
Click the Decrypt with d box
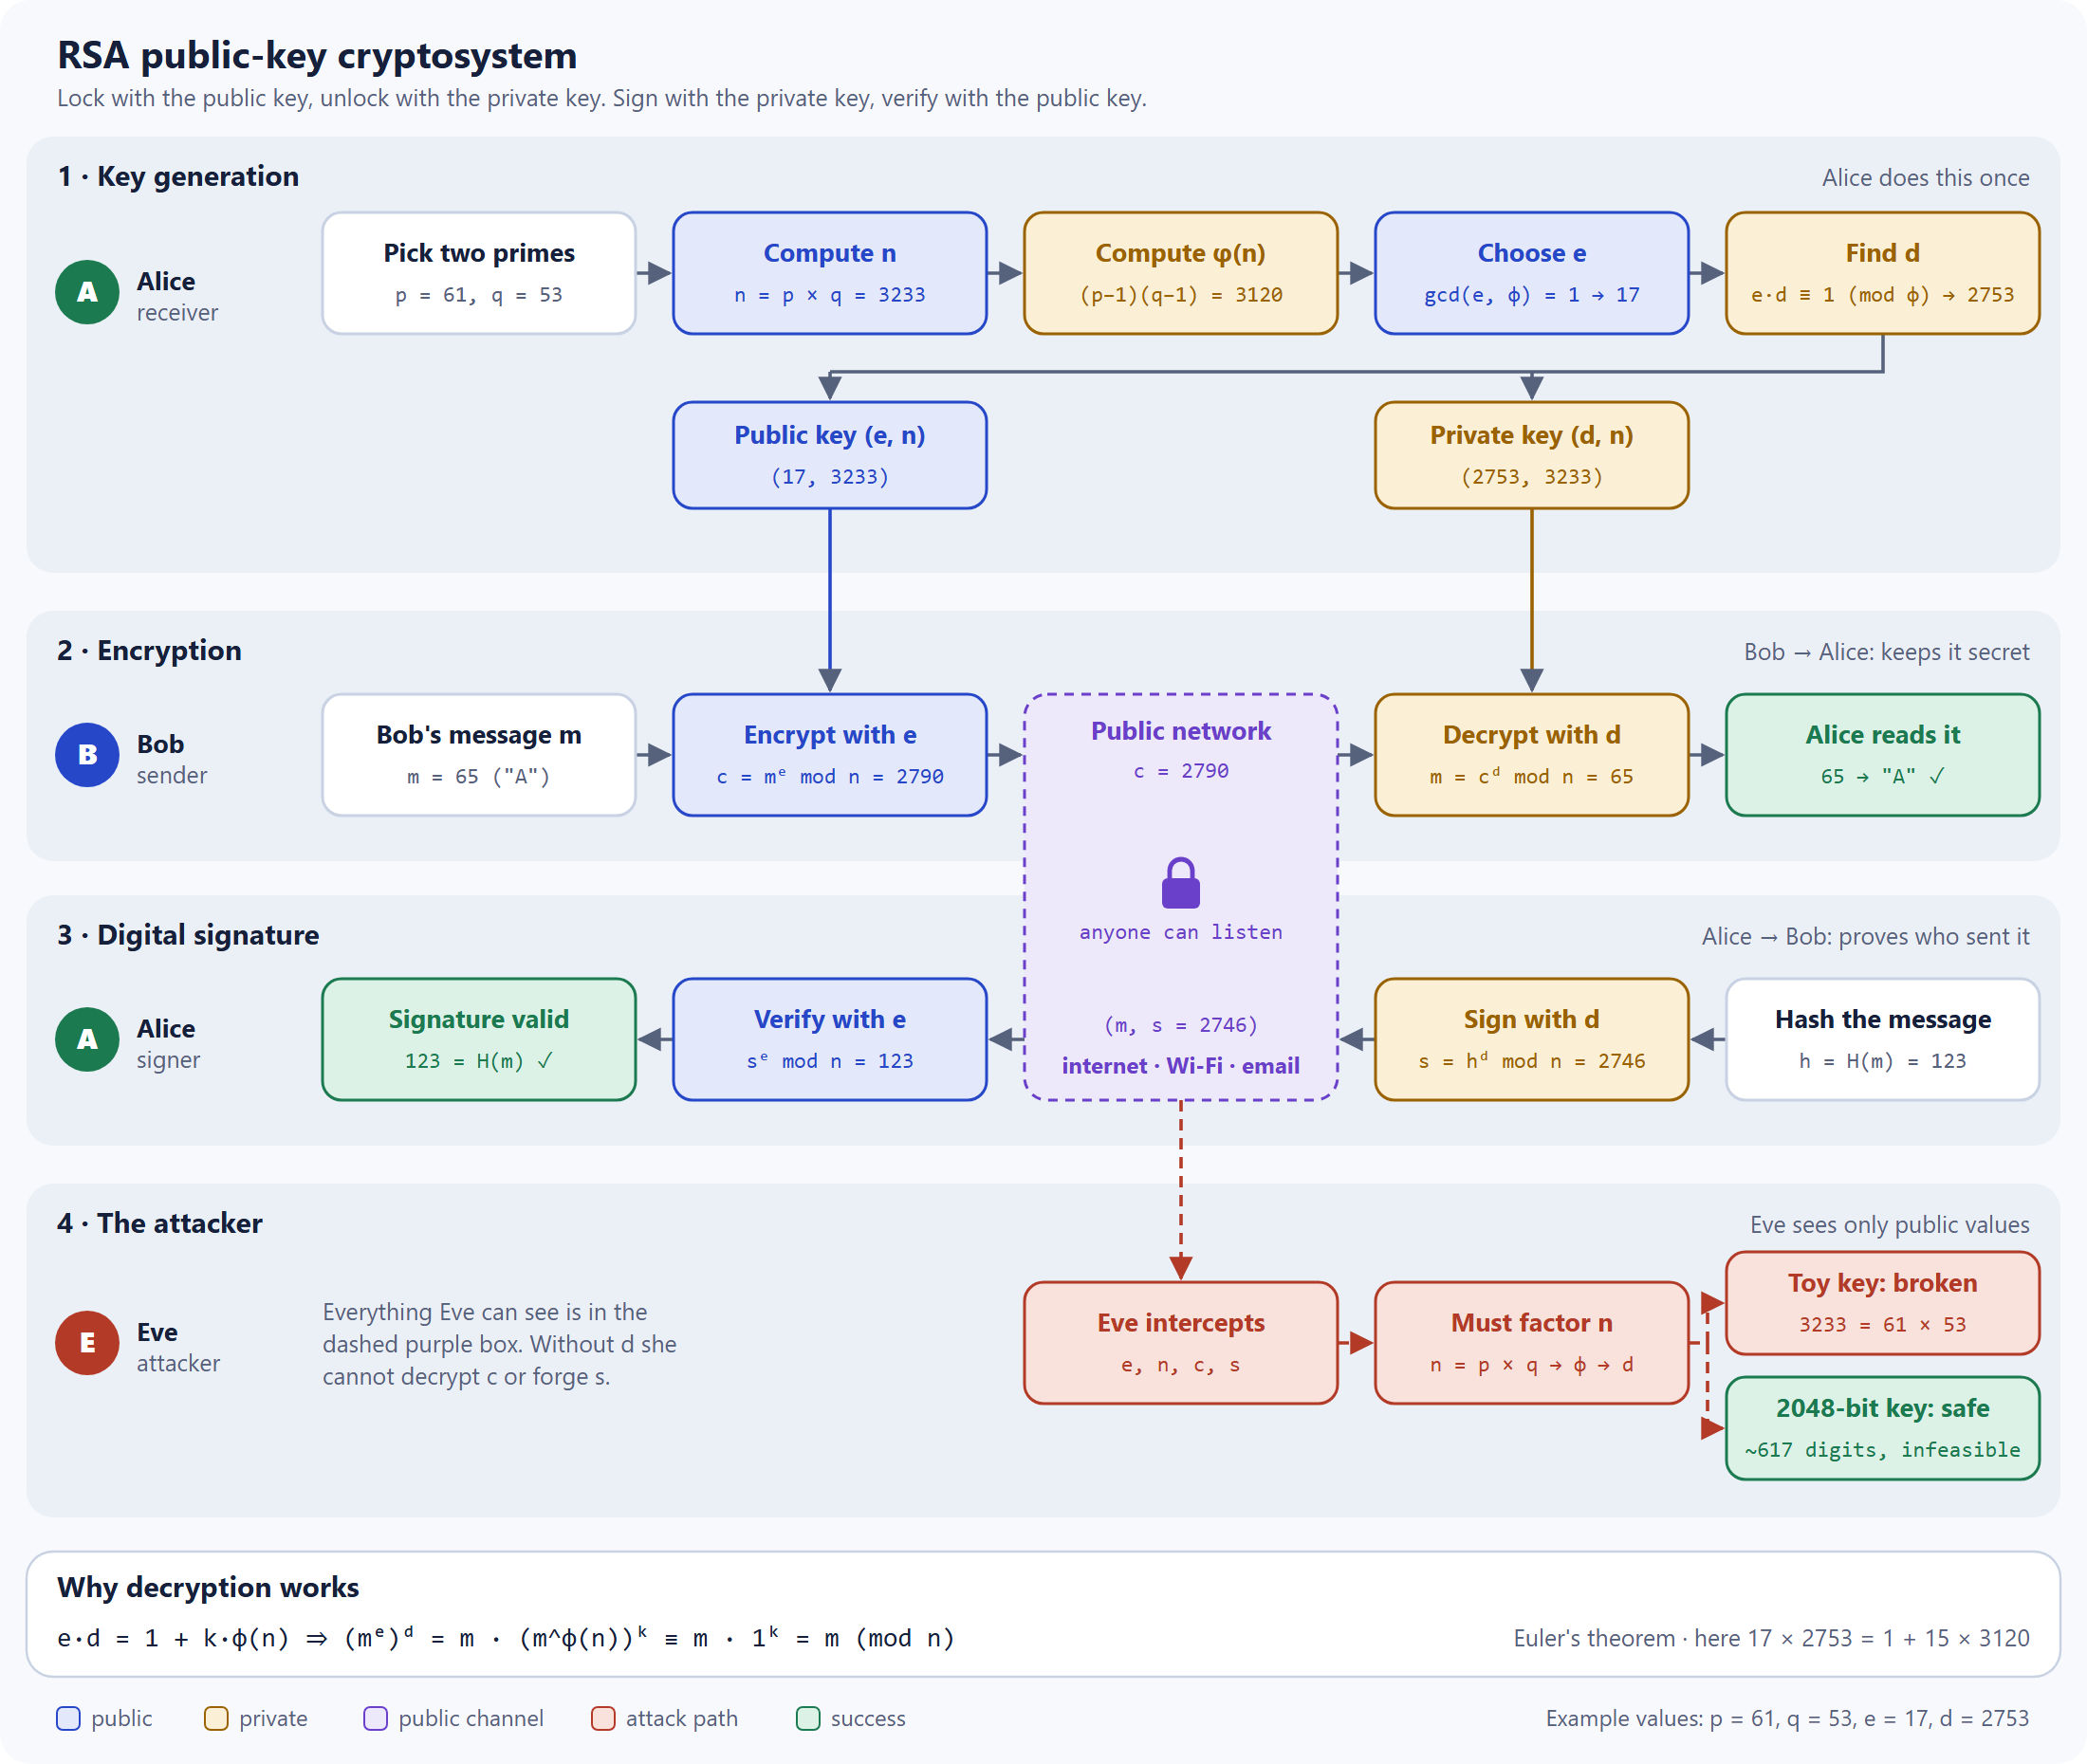(1532, 755)
